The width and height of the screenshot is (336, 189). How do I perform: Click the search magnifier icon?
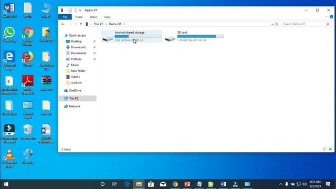328,24
